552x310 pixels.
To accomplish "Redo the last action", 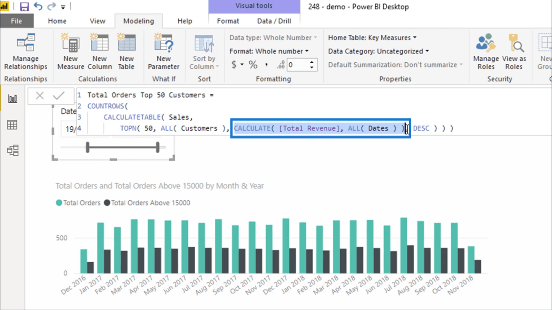I will tap(51, 7).
